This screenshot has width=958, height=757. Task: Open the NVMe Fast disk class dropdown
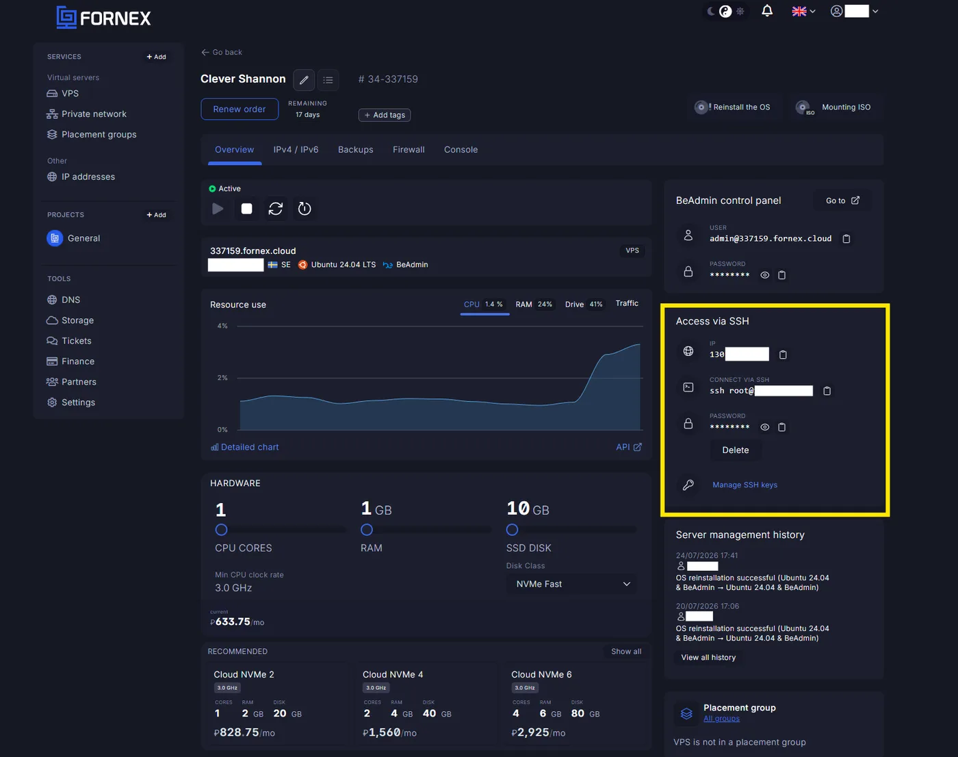572,584
